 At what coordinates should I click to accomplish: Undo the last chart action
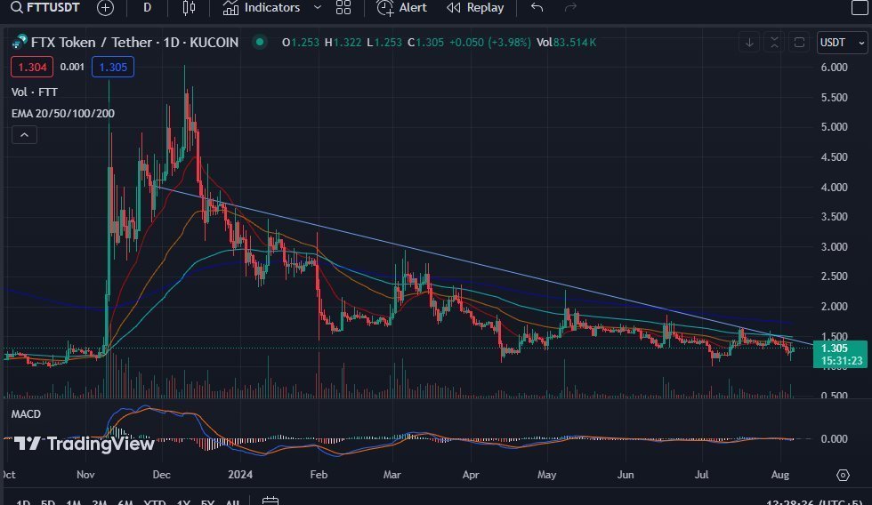pos(537,8)
